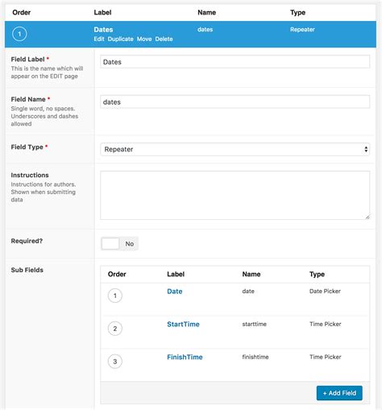The height and width of the screenshot is (410, 382).
Task: Click the 'Instructions' setting title
Action: coord(30,175)
